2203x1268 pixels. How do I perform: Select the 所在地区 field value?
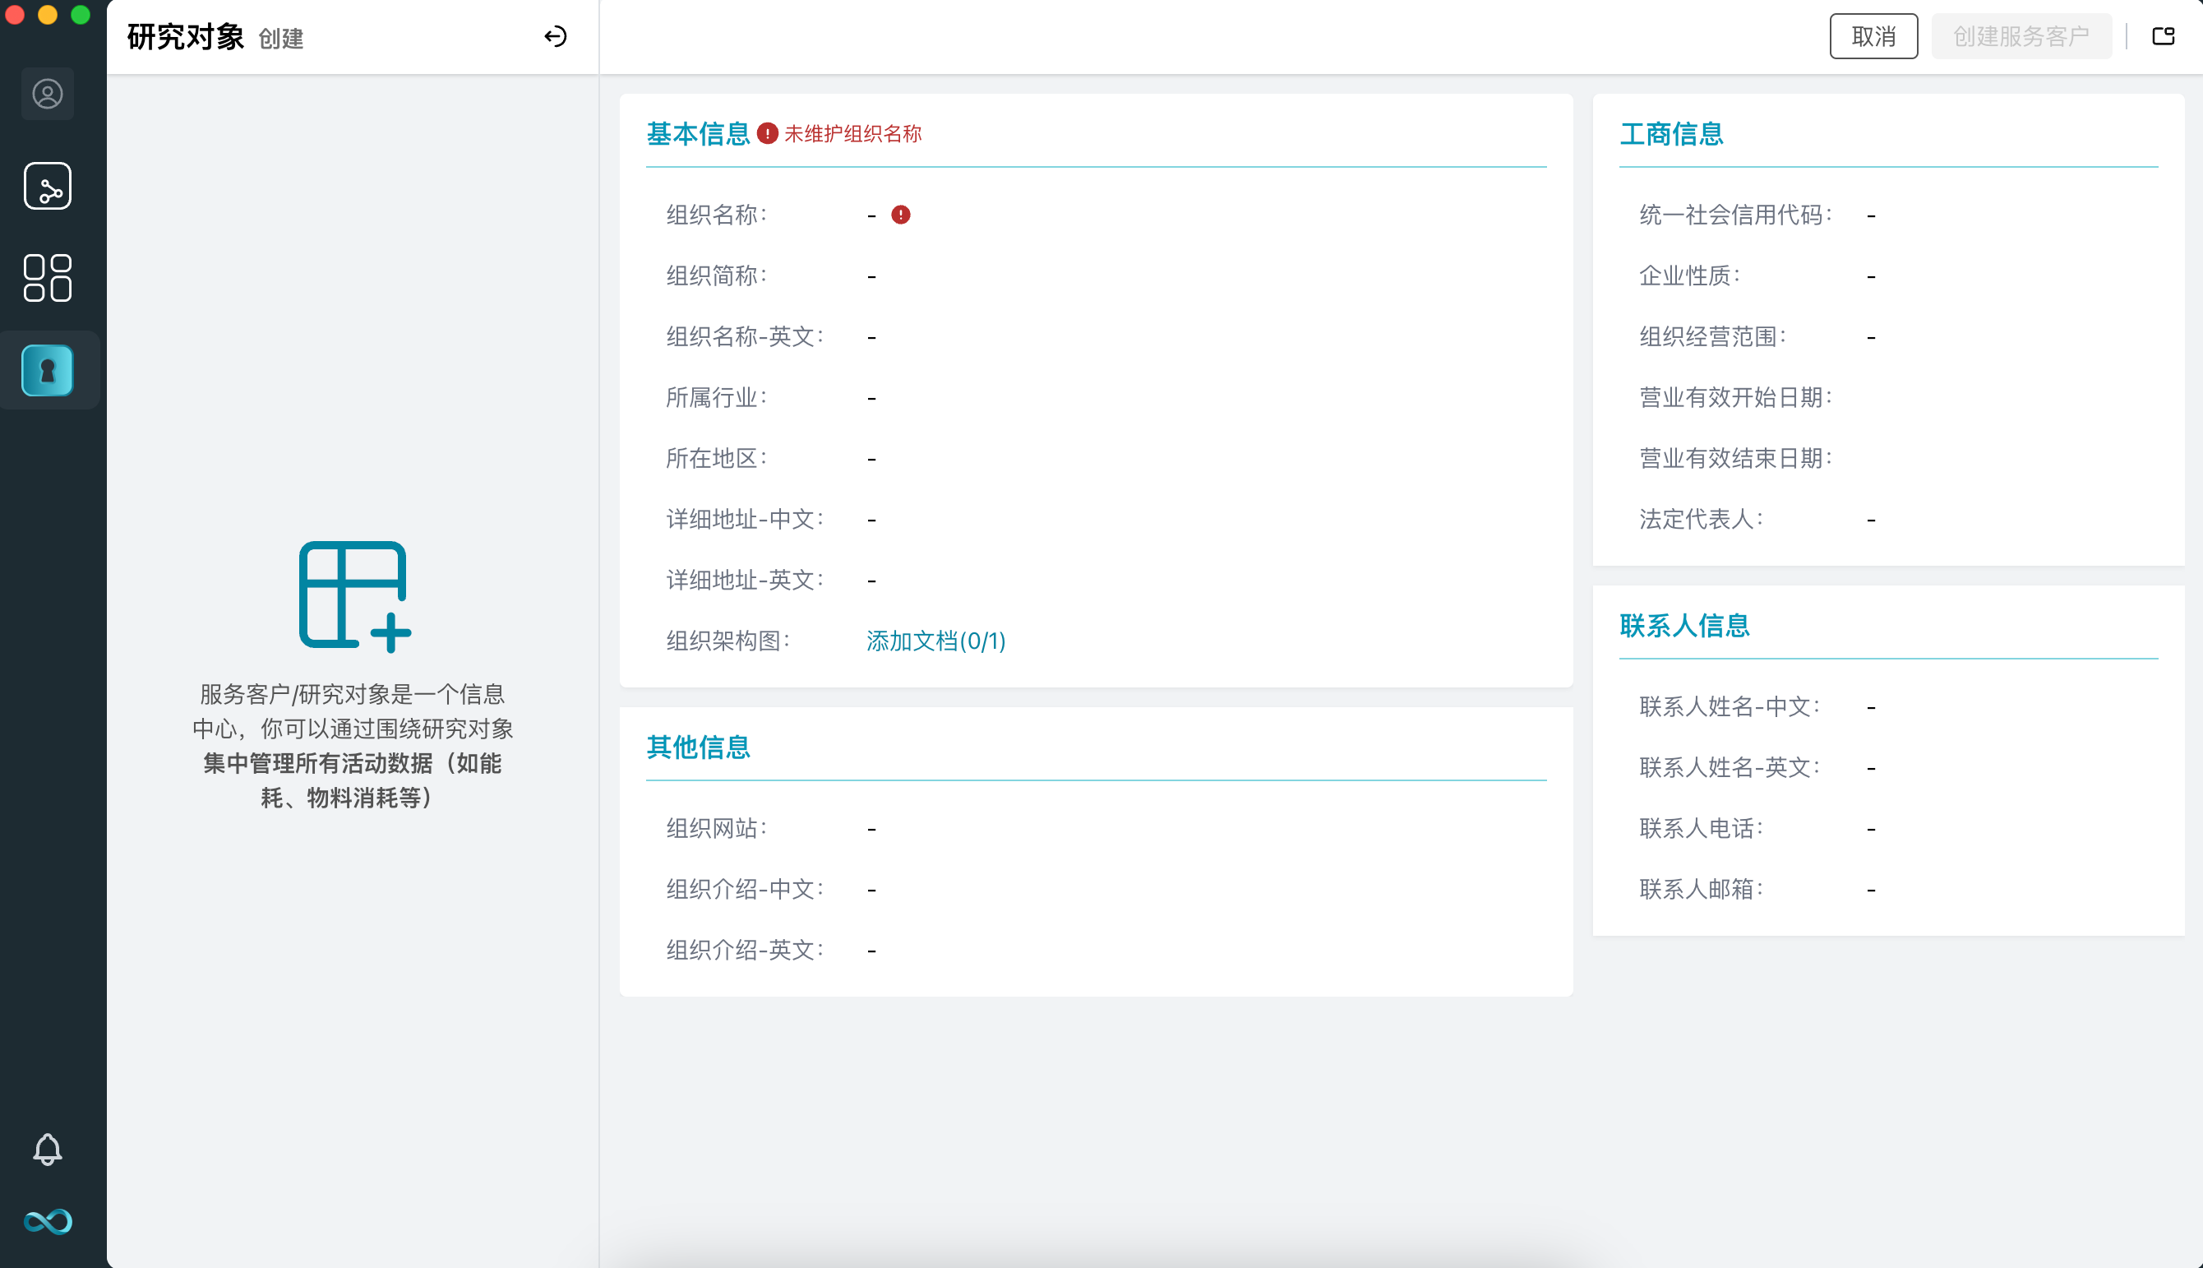pyautogui.click(x=871, y=459)
